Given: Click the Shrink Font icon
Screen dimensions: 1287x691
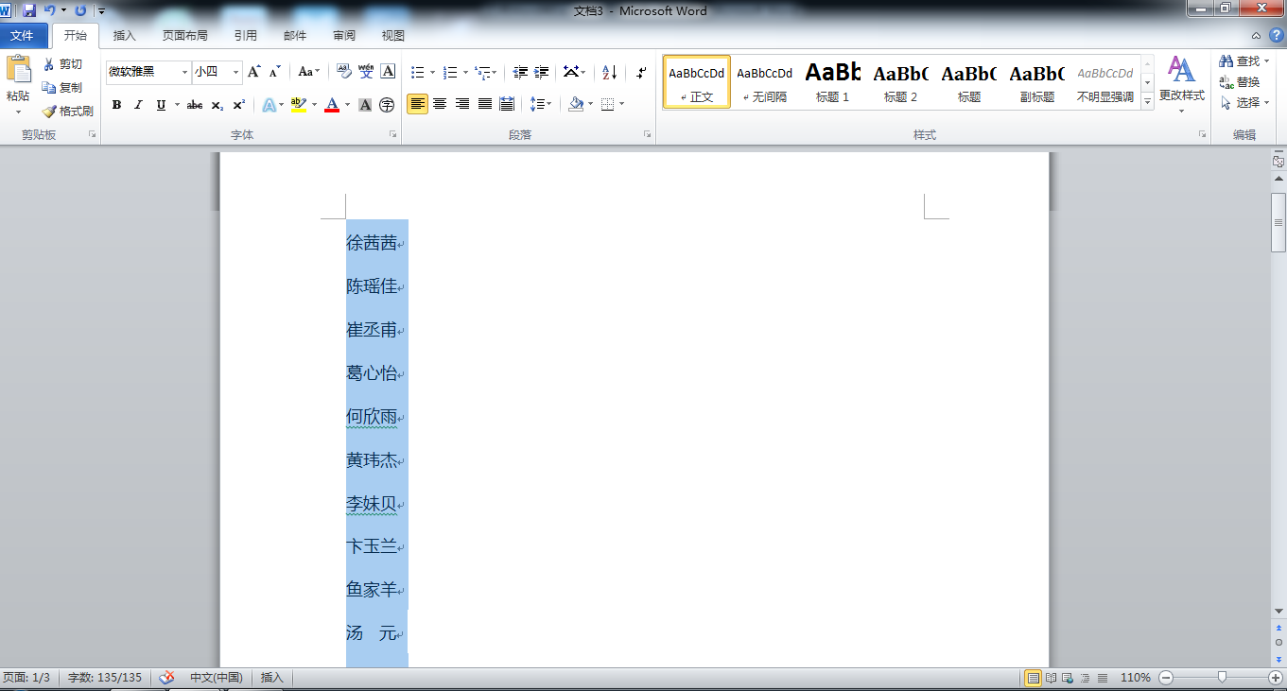Looking at the screenshot, I should point(274,72).
